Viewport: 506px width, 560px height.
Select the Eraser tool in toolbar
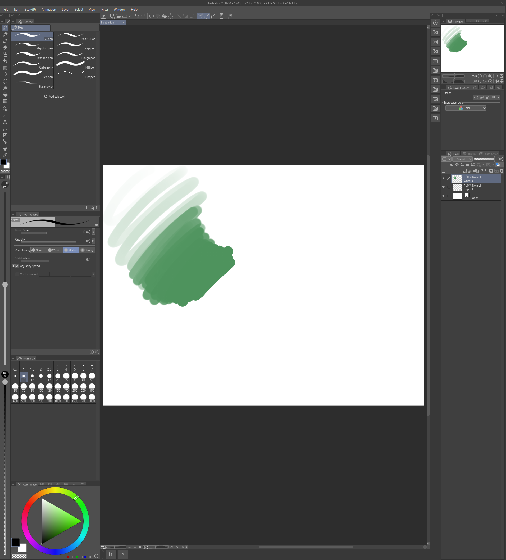tap(5, 48)
